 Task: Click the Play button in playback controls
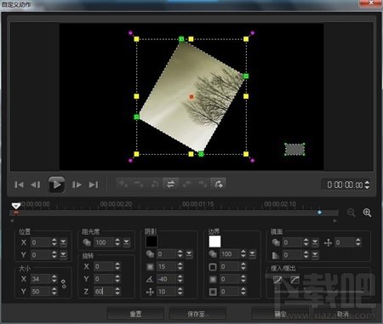tap(56, 185)
